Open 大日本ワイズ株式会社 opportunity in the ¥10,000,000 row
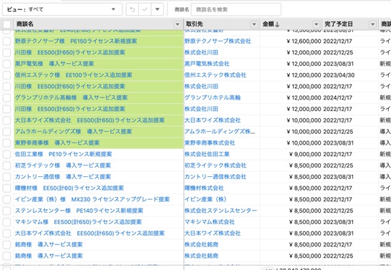 [x=90, y=120]
